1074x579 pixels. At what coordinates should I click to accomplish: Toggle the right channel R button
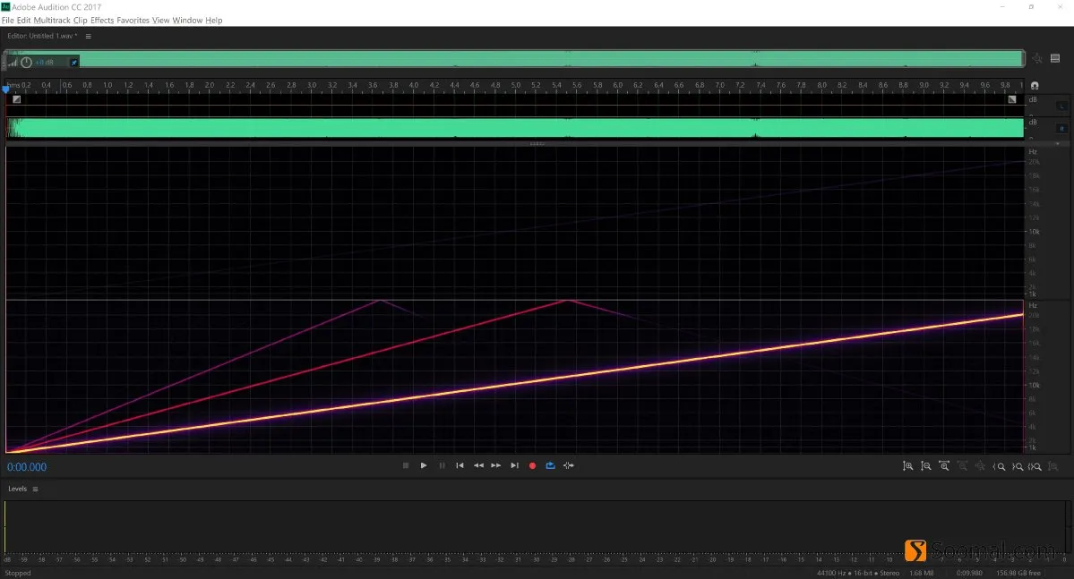pos(1061,128)
